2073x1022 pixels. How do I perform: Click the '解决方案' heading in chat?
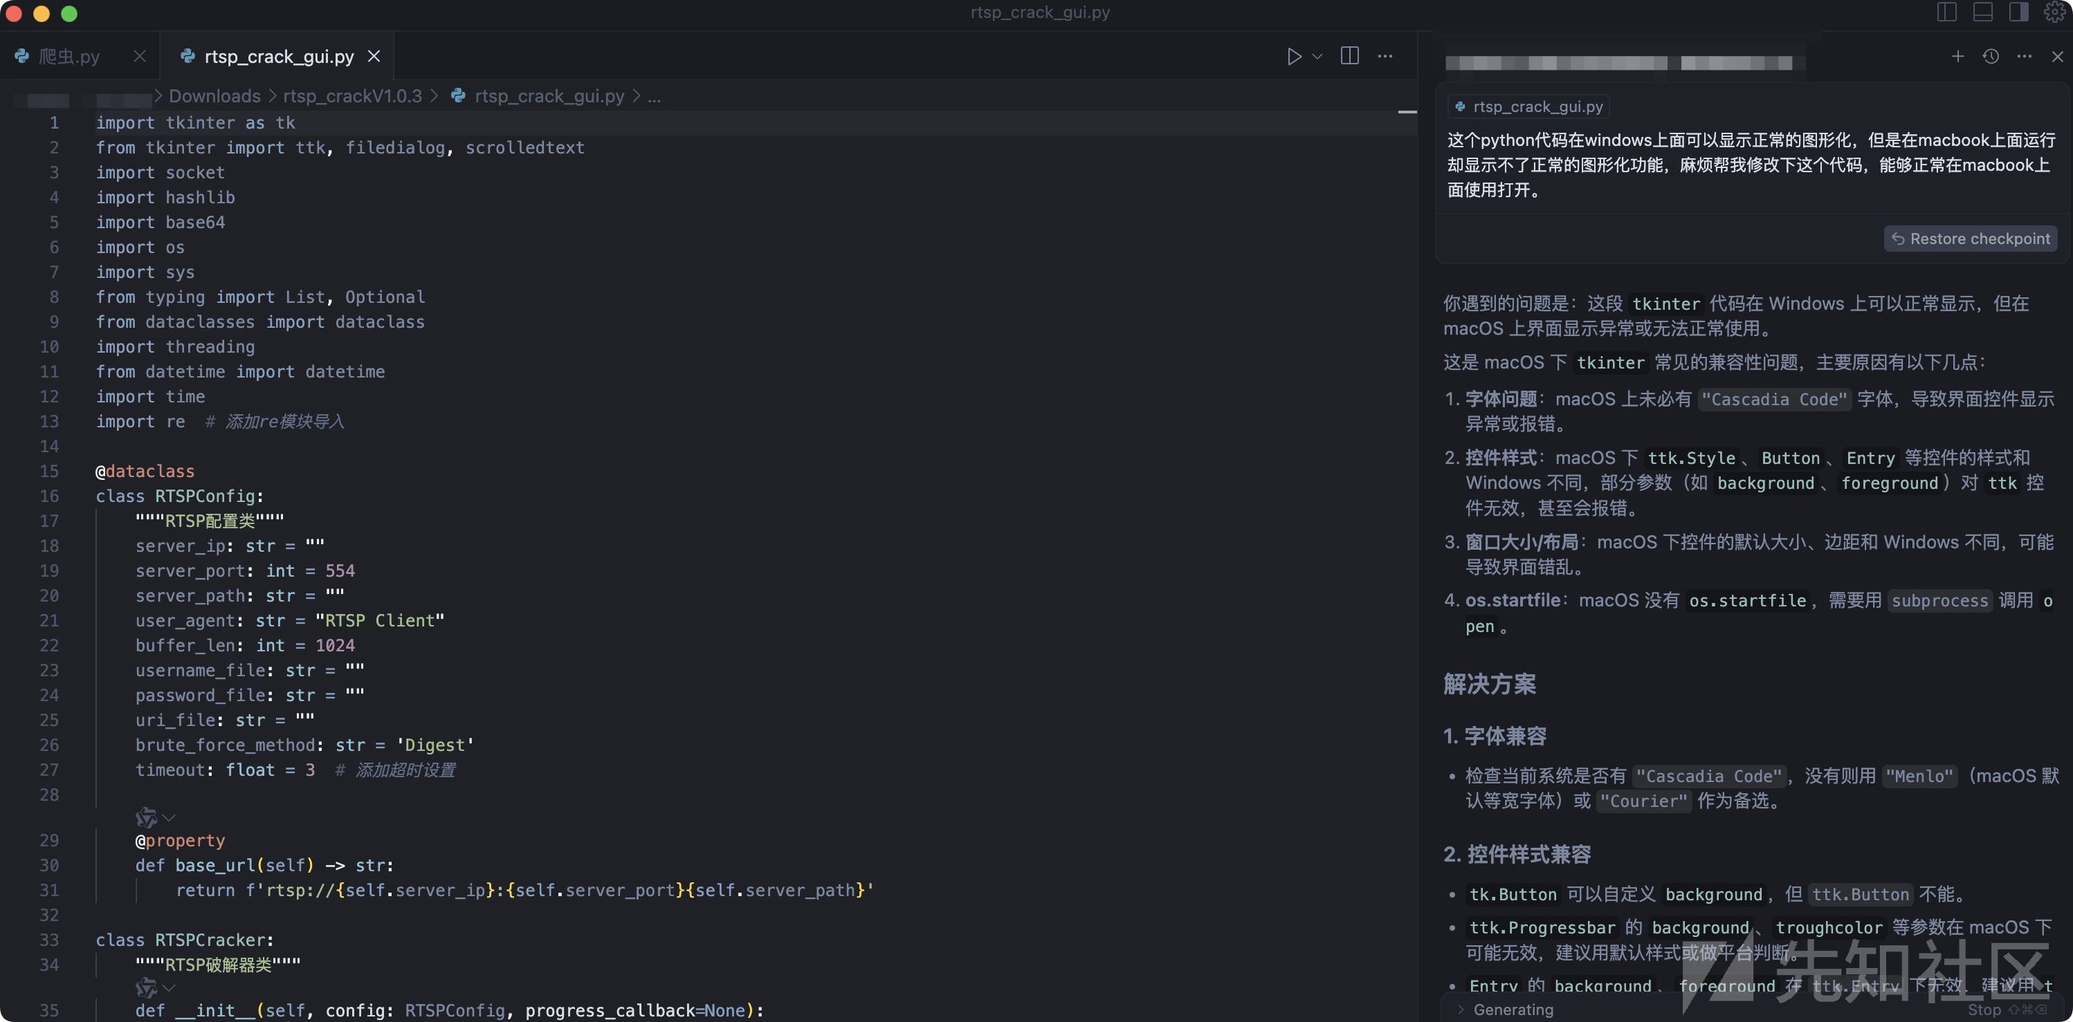1490,683
